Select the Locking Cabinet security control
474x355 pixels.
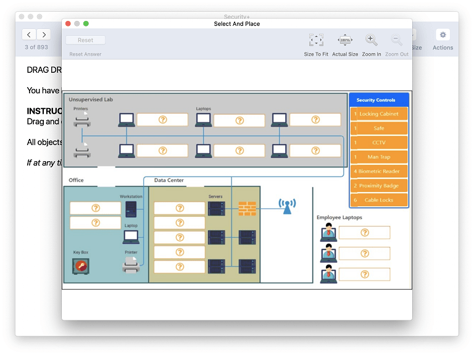pyautogui.click(x=379, y=114)
